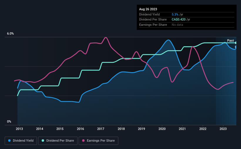The width and height of the screenshot is (241, 149).
Task: Toggle the Dividend Per Share legend button
Action: point(58,141)
